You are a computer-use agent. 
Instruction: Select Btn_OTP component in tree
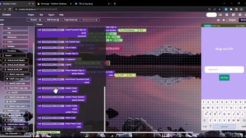click(x=17, y=102)
